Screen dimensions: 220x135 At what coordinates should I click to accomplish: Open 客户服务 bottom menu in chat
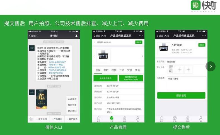tap(72, 119)
